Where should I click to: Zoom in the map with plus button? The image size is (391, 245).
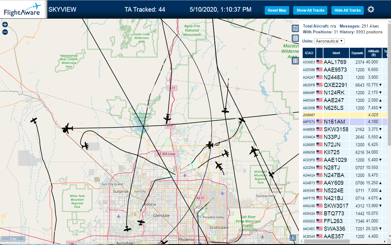(5, 25)
